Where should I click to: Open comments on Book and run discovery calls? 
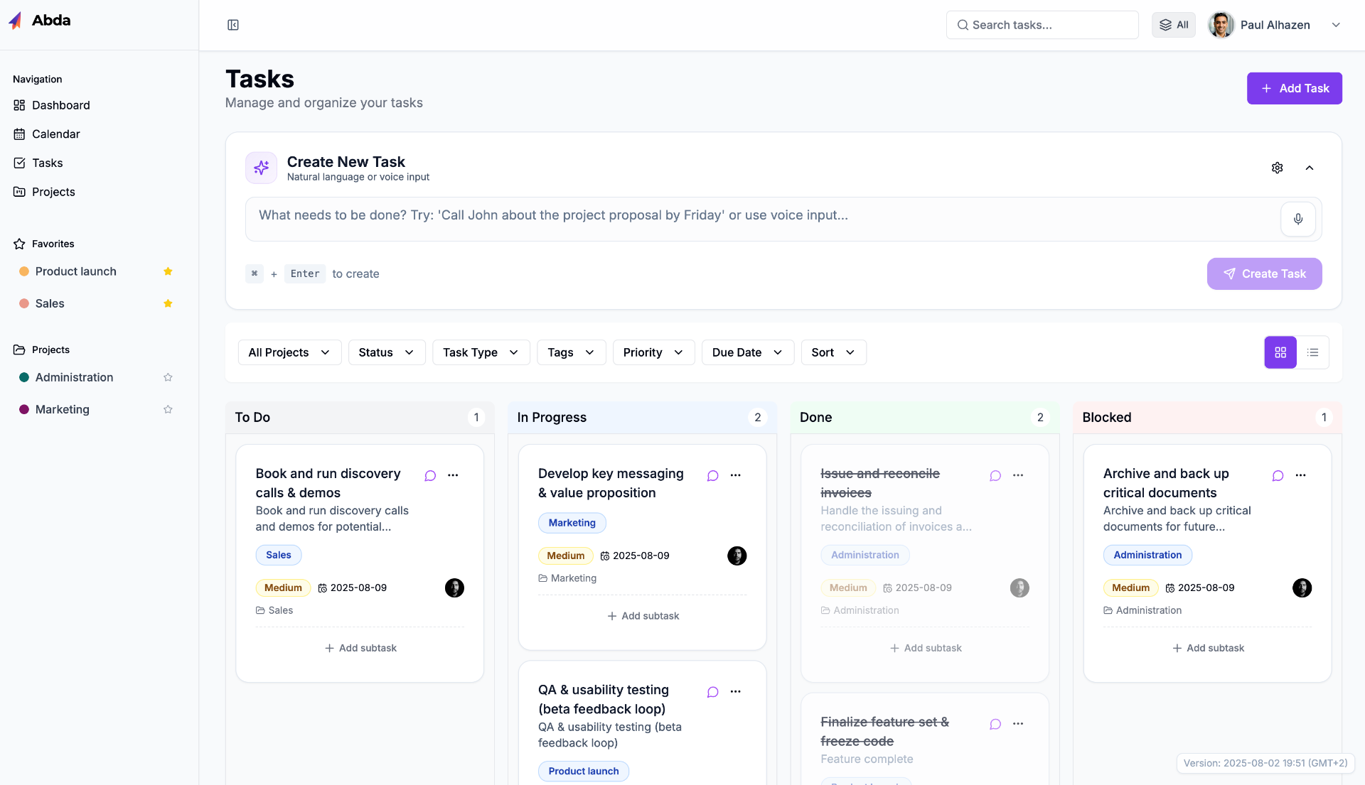coord(430,475)
